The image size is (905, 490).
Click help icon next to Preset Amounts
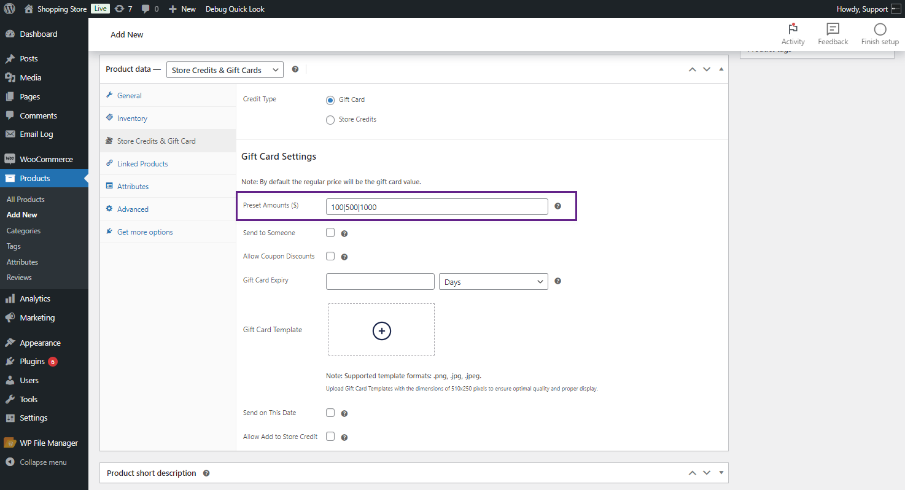coord(557,206)
